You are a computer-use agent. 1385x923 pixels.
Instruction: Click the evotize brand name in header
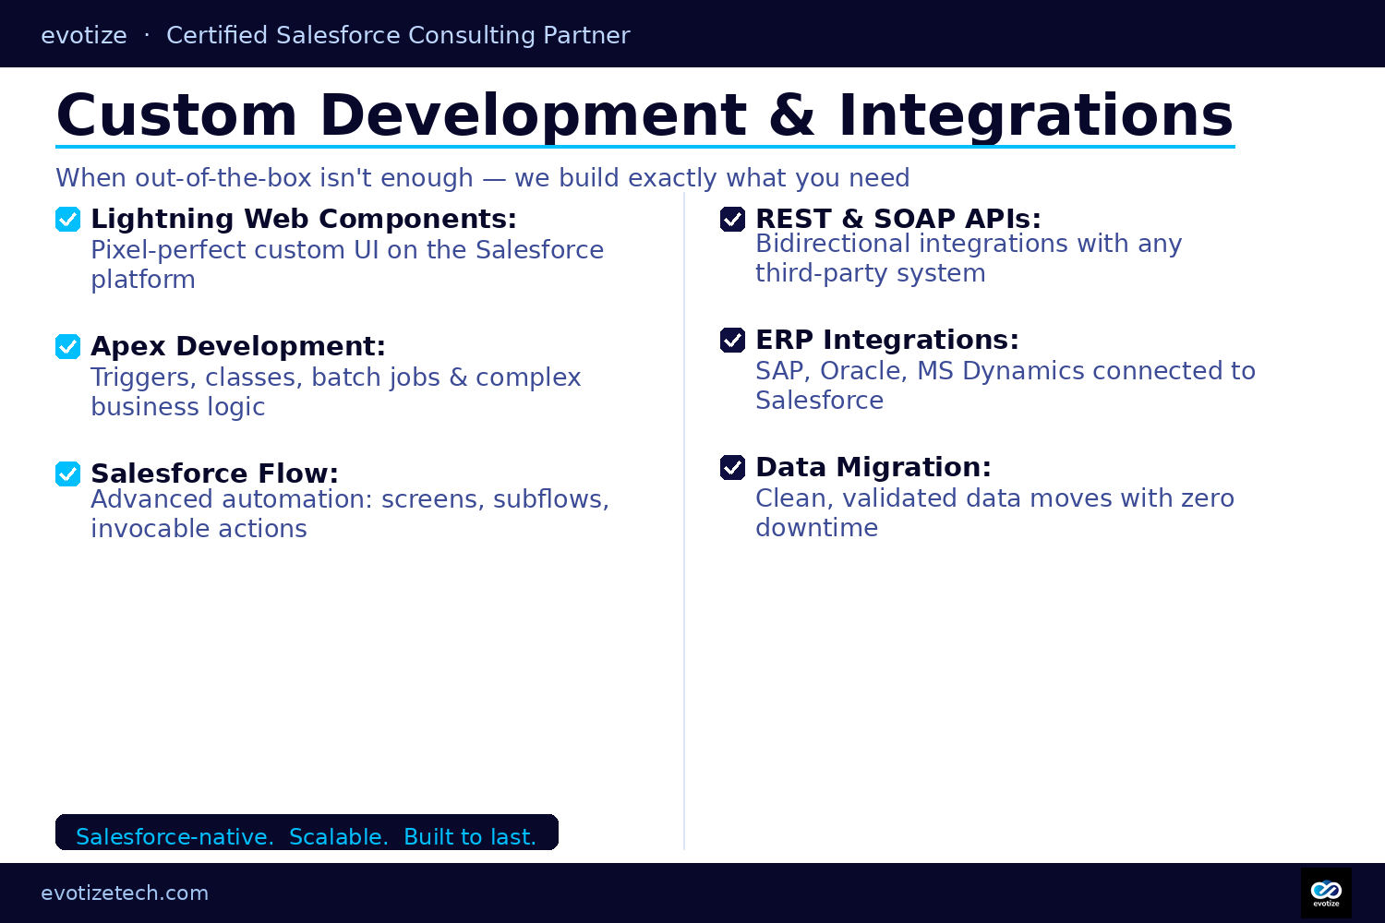84,35
